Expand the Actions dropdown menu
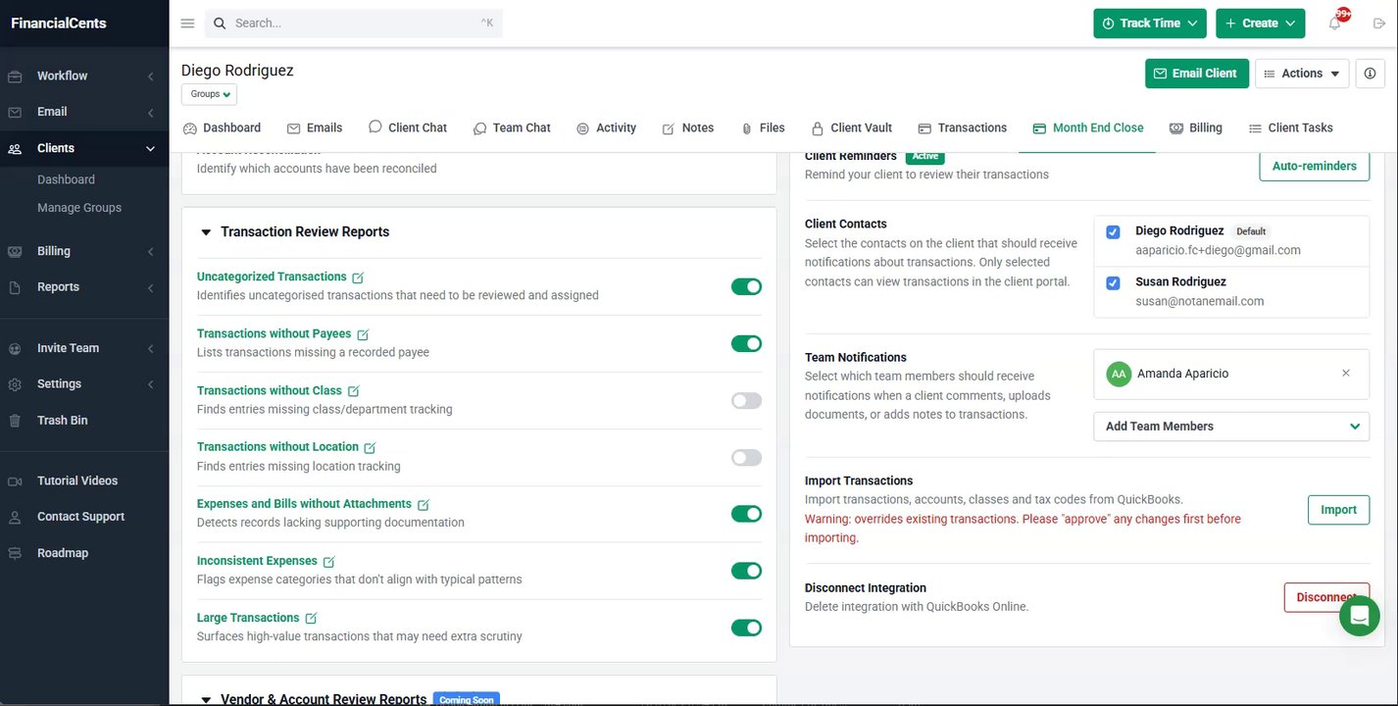1398x706 pixels. [1302, 74]
